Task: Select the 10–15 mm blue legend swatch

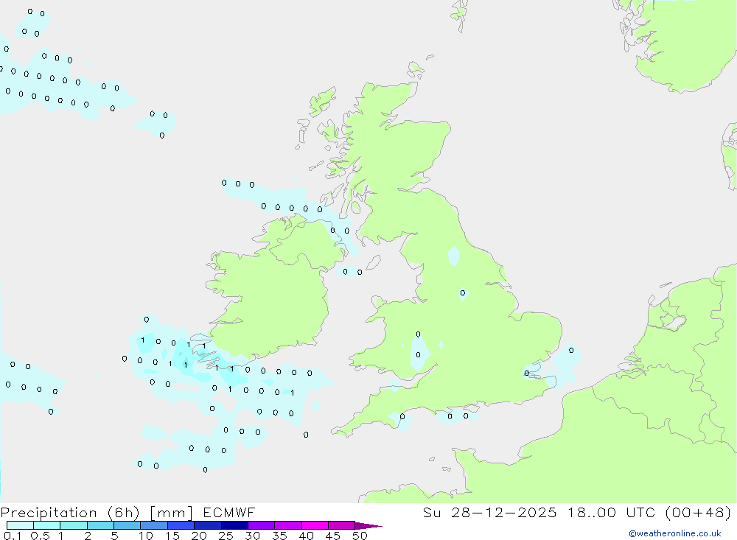Action: (x=154, y=525)
